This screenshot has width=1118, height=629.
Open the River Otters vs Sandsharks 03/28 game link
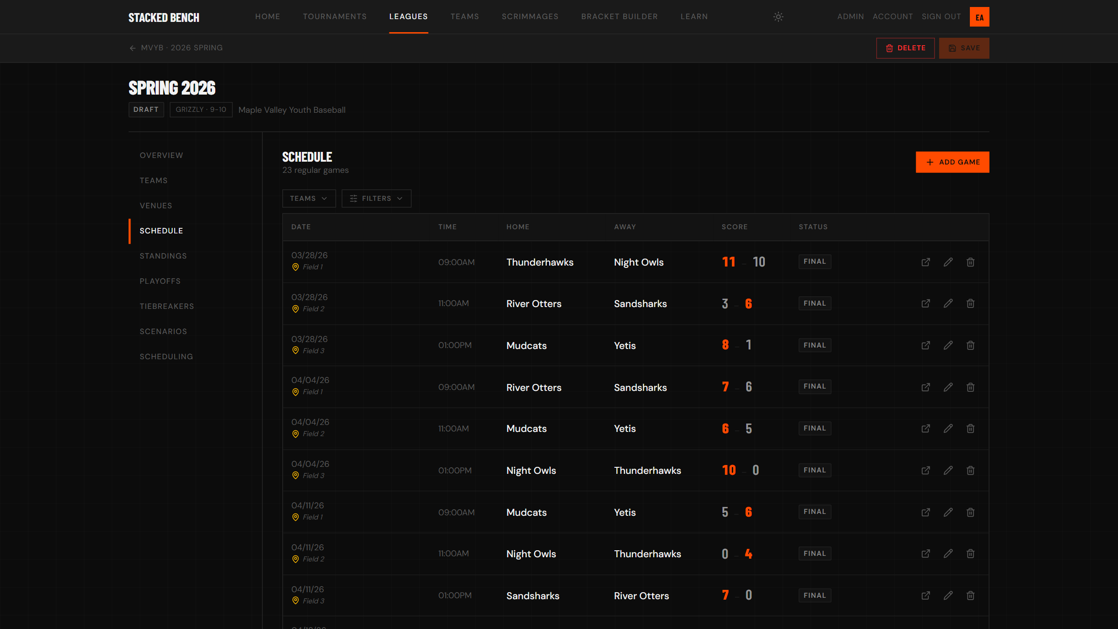926,303
